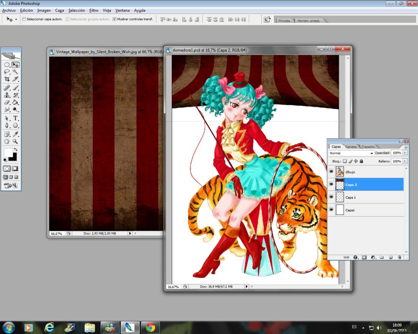
Task: Select the Dodge tool
Action: point(16,109)
